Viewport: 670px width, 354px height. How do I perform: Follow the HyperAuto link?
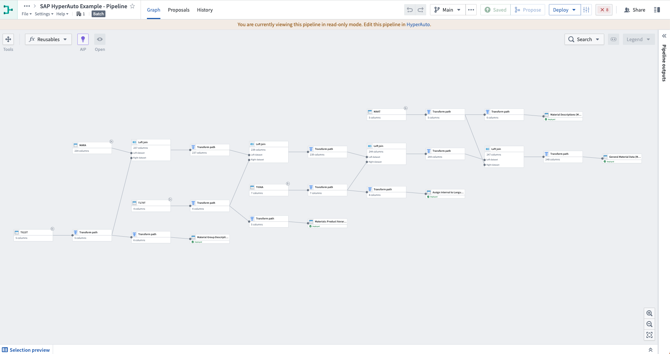418,24
